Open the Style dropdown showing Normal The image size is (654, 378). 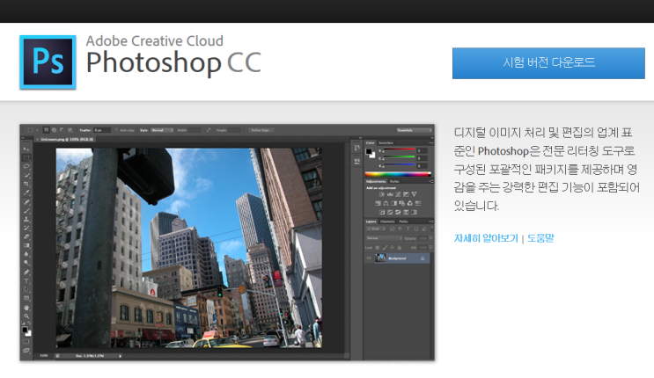[x=162, y=130]
